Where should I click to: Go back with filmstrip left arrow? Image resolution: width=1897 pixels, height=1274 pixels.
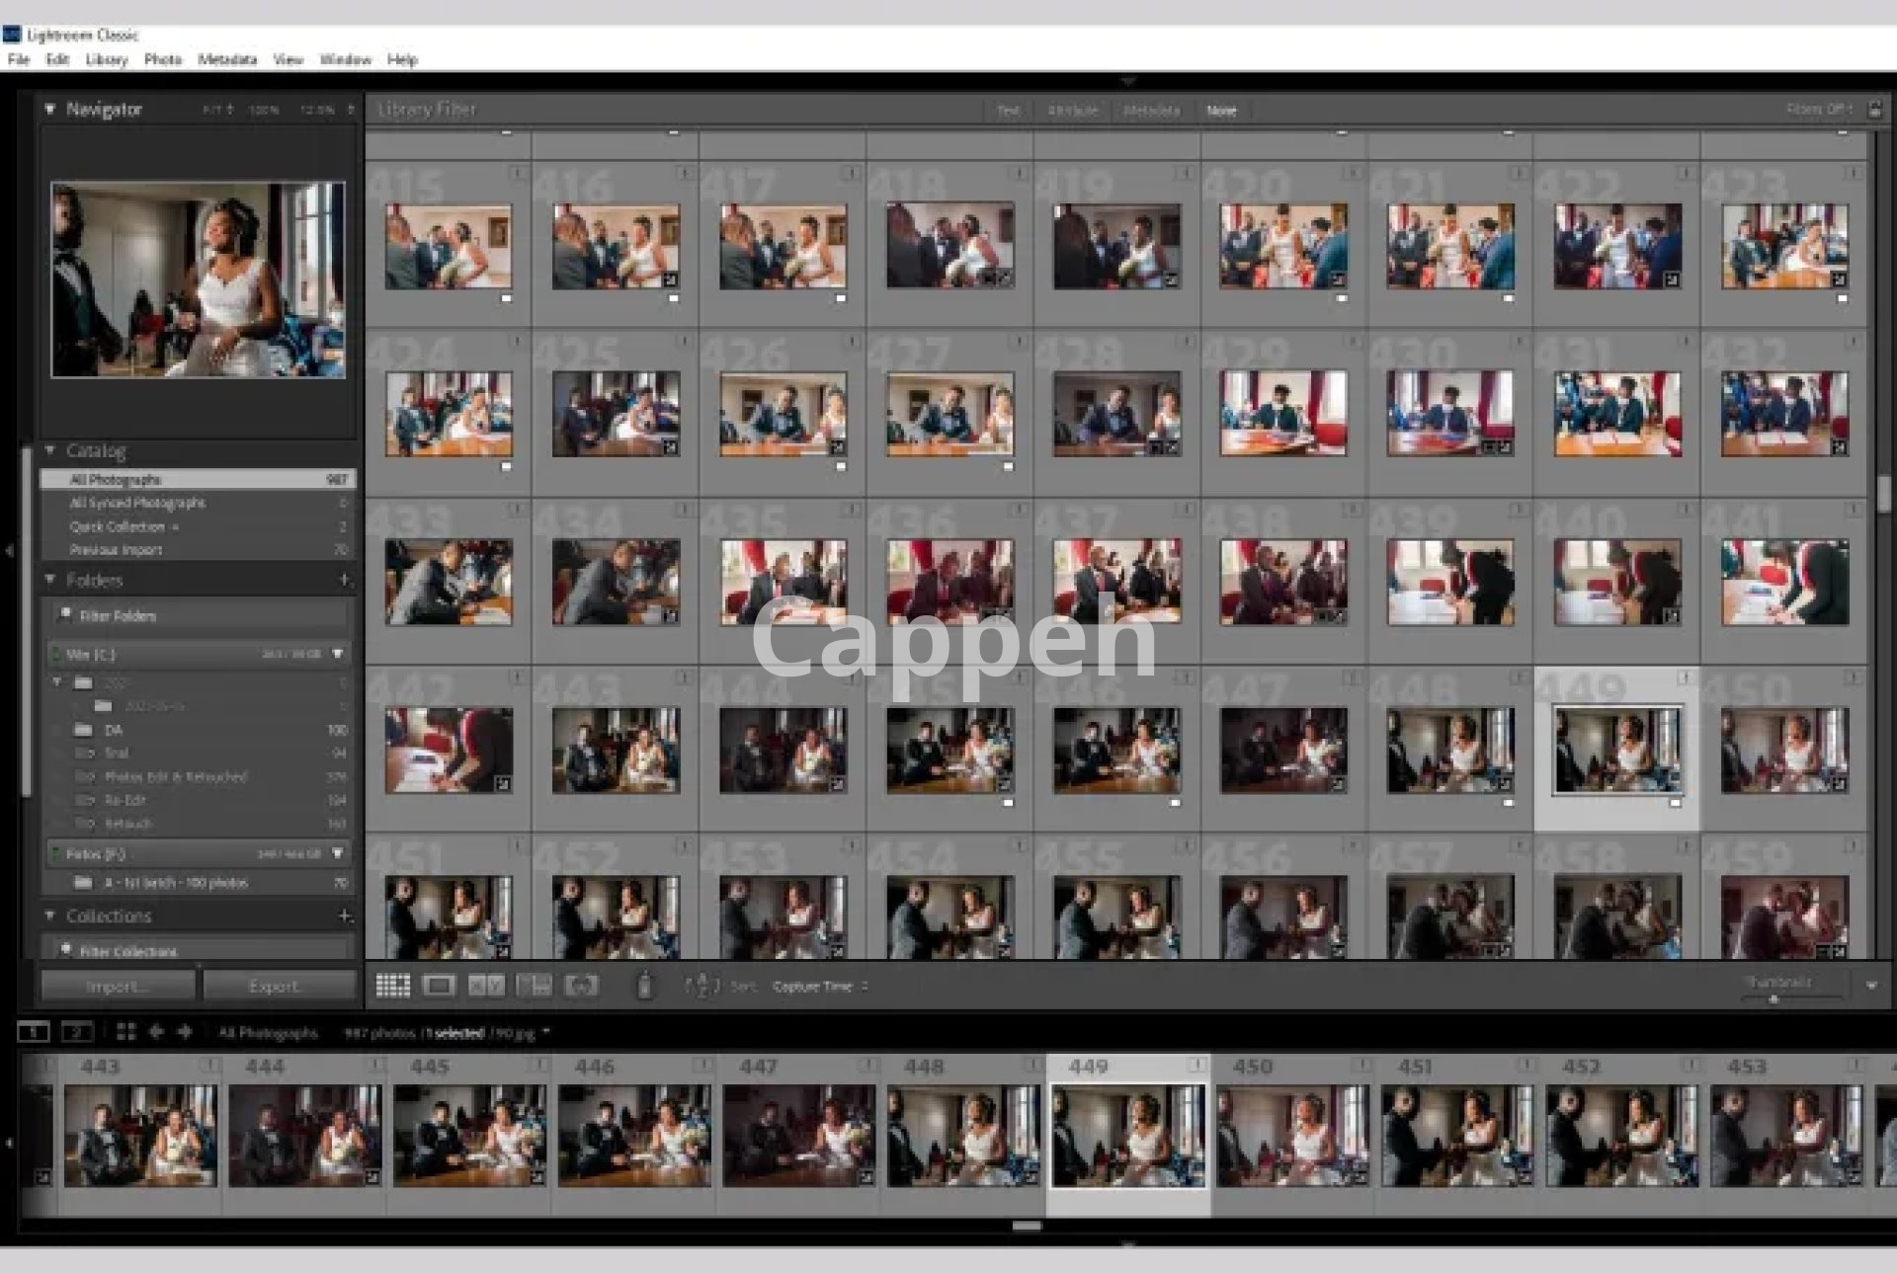[x=156, y=1032]
